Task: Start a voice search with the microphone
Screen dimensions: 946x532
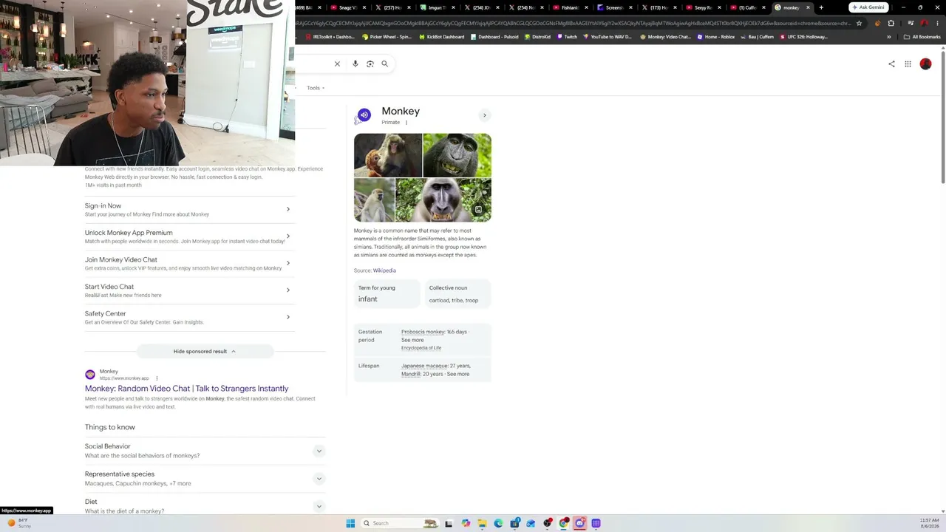Action: pos(355,64)
